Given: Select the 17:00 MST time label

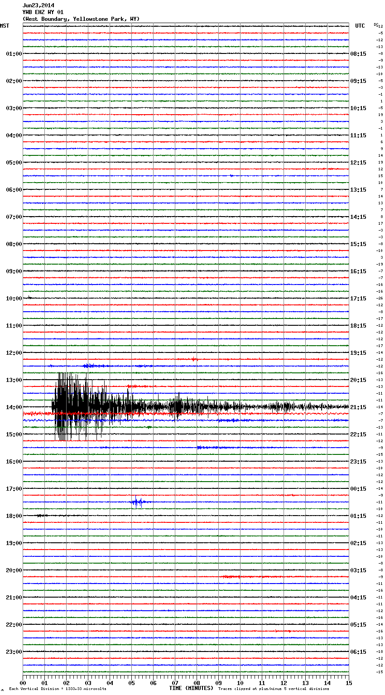Looking at the screenshot, I should pos(14,489).
